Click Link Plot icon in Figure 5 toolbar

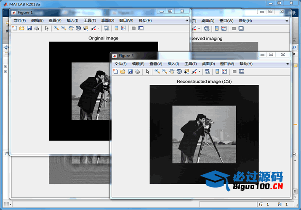207,71
